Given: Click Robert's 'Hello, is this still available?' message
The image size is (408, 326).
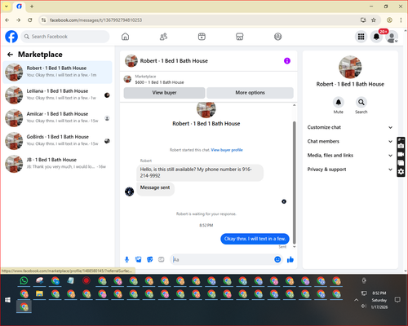Looking at the screenshot, I should (x=200, y=173).
